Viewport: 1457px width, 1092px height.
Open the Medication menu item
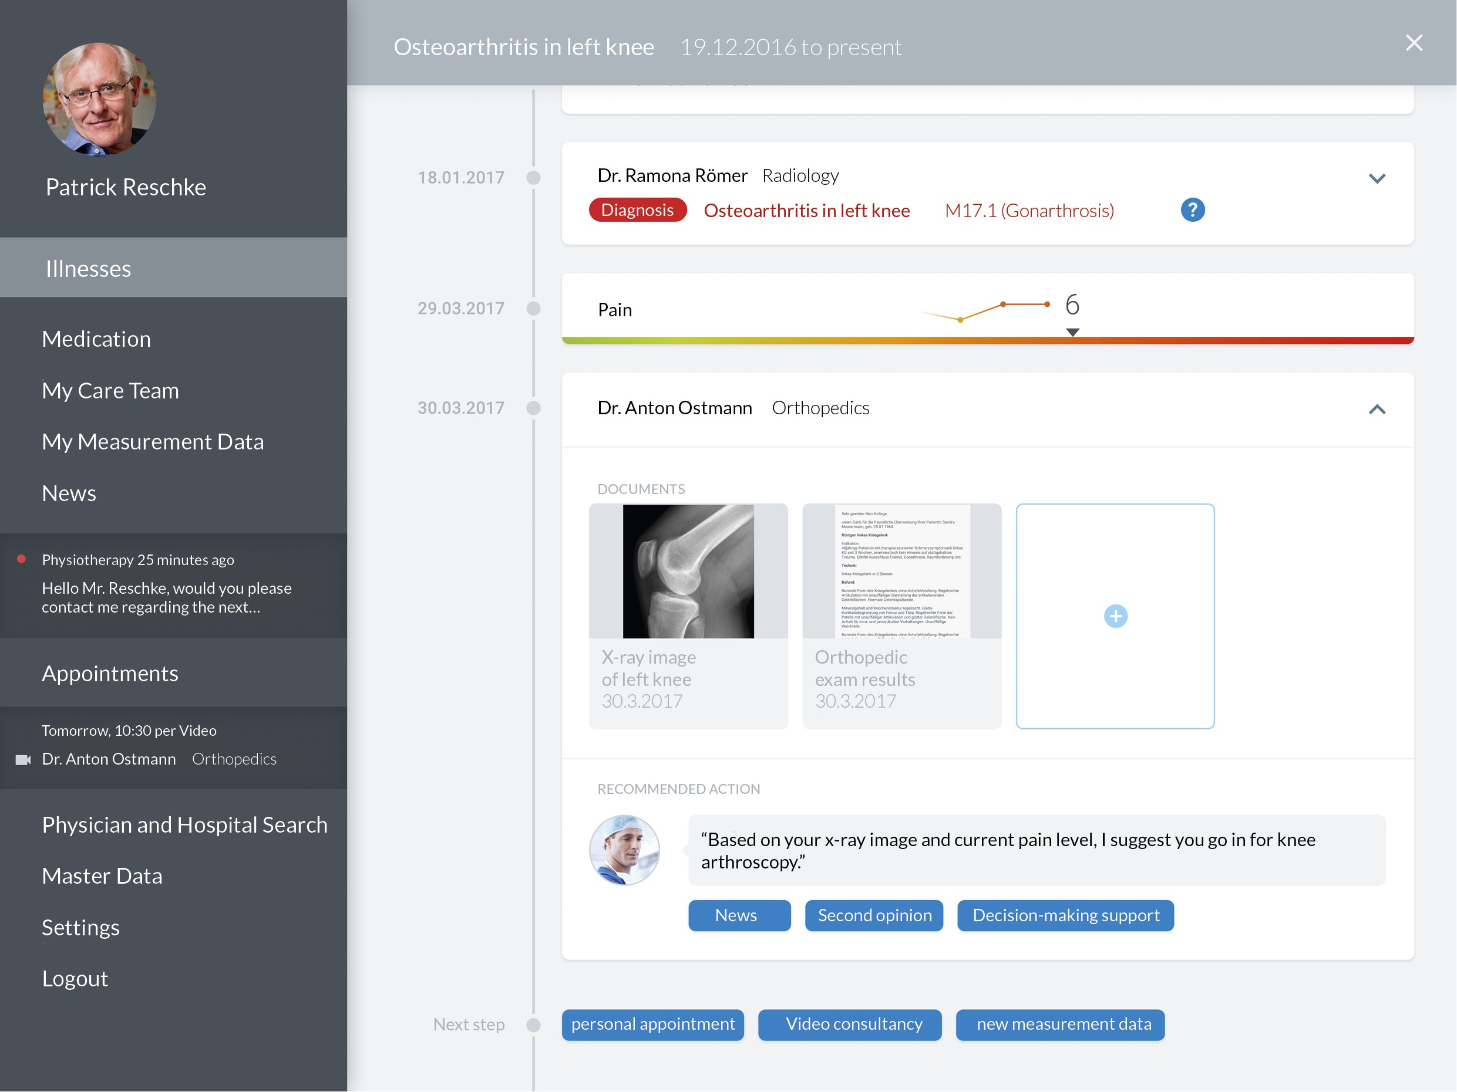tap(96, 339)
